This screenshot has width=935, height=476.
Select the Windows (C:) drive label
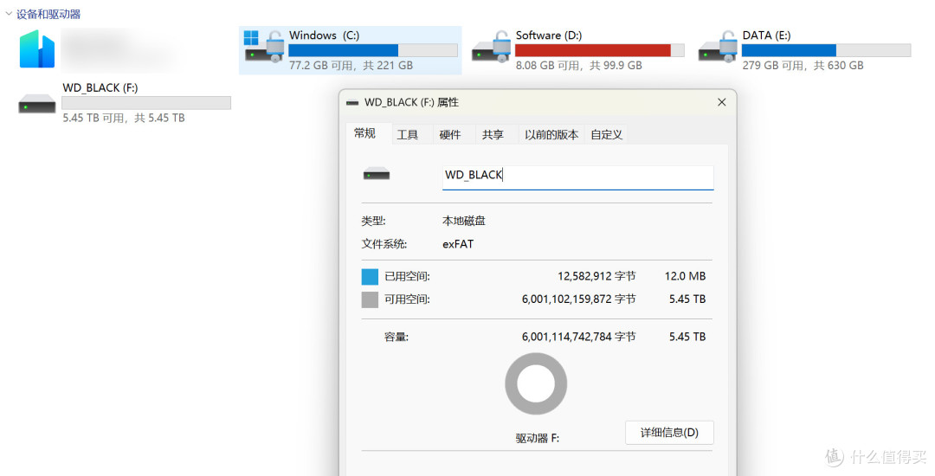click(325, 35)
